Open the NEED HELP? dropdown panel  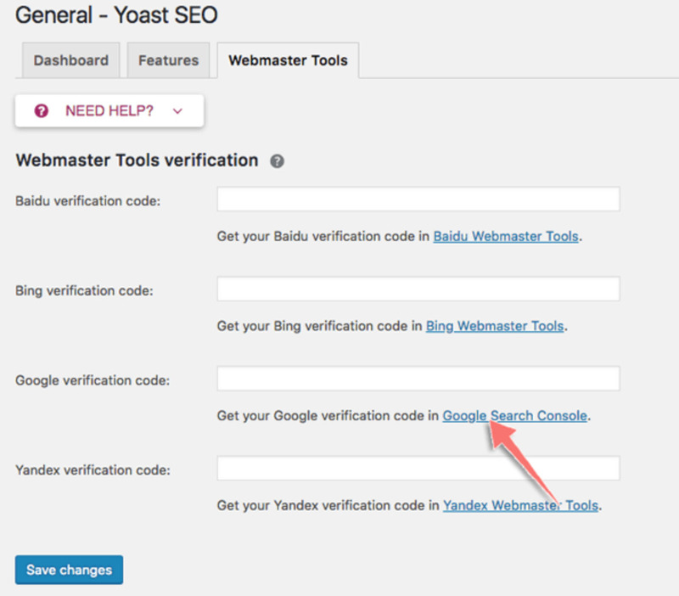109,111
